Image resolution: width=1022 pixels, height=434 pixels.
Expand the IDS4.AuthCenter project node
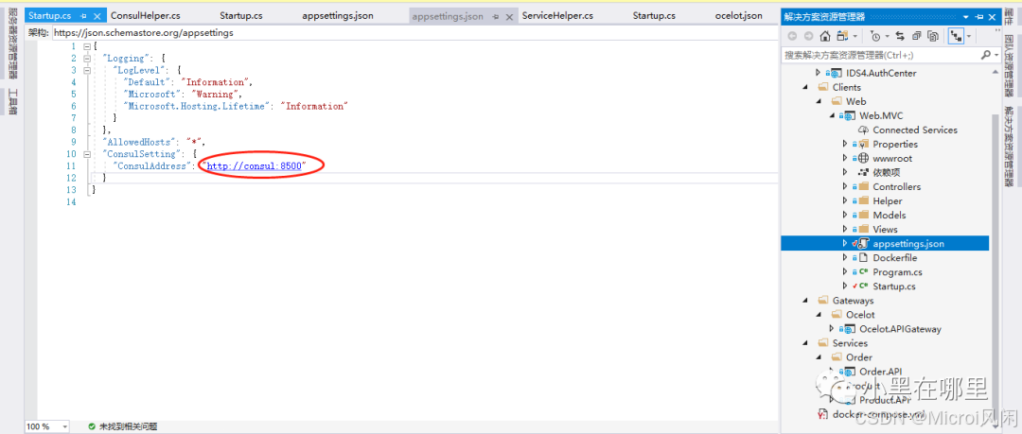coord(819,73)
